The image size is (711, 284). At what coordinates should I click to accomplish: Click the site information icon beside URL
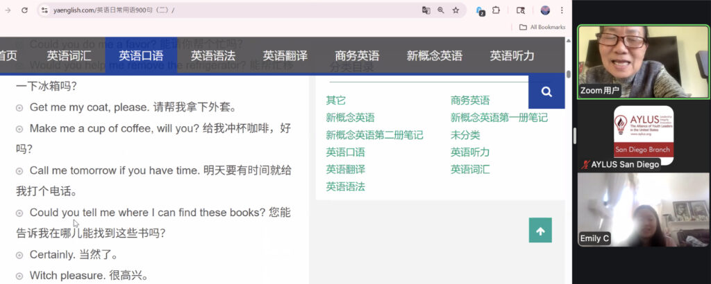[x=44, y=10]
